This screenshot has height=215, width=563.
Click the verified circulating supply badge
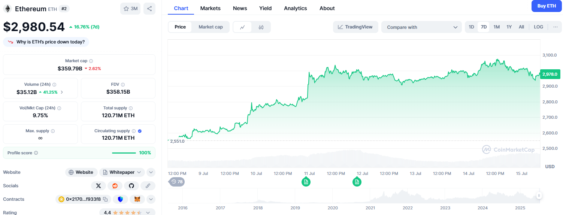[140, 131]
